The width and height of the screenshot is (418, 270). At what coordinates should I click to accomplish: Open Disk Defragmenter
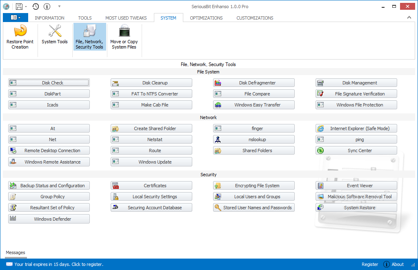click(254, 82)
